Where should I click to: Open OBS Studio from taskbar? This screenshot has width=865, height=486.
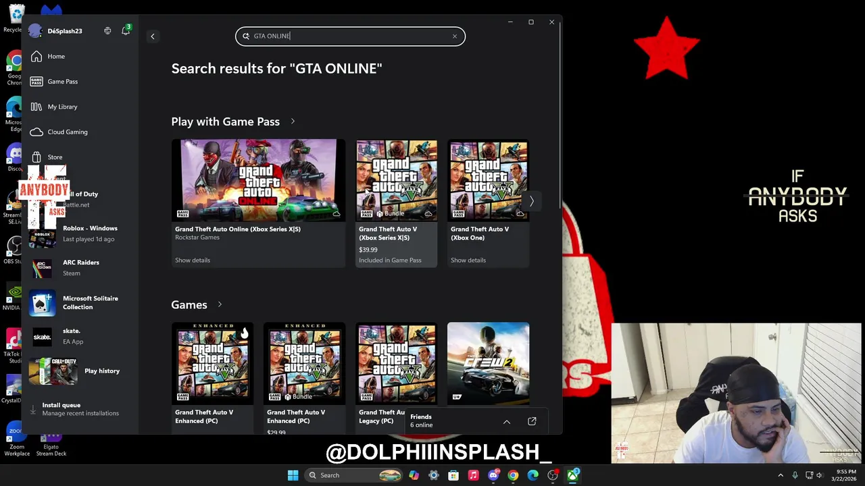point(553,475)
